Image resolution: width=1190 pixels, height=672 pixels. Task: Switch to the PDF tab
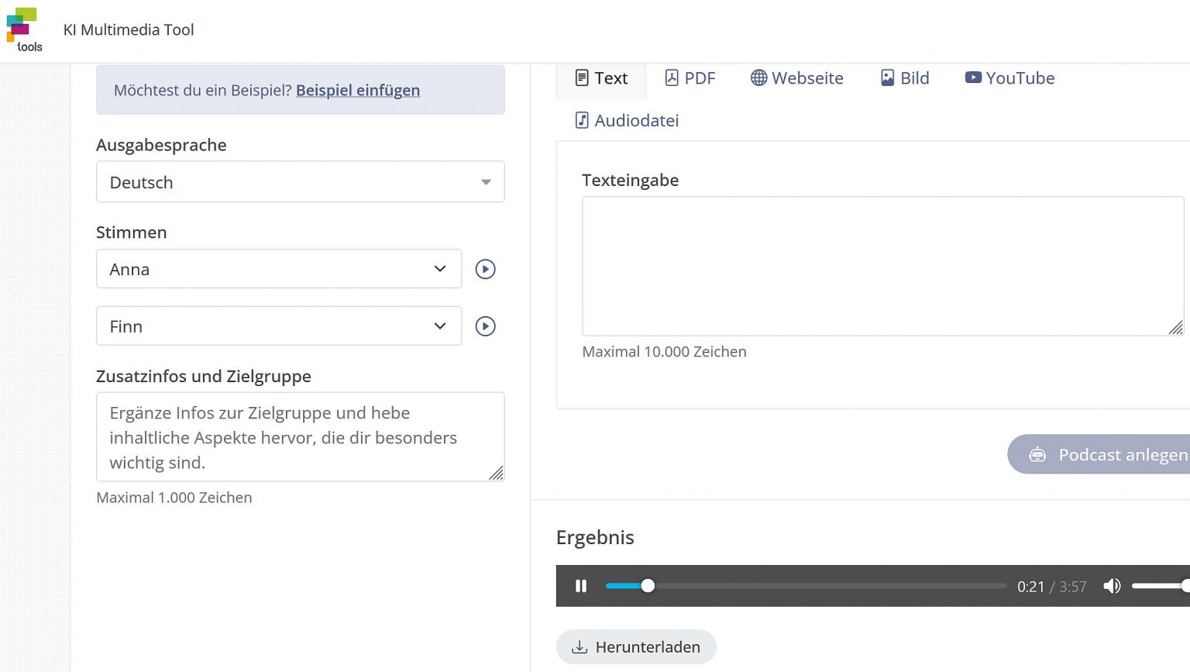pos(690,78)
